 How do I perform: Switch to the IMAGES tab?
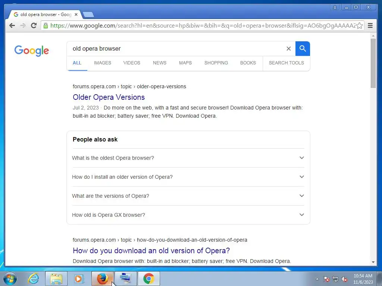click(103, 63)
